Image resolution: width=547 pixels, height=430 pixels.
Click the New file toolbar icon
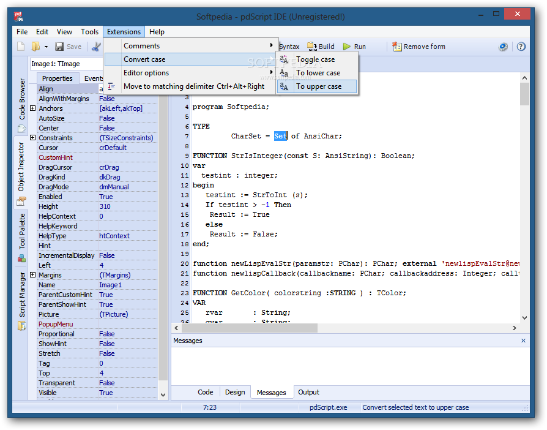pos(21,47)
